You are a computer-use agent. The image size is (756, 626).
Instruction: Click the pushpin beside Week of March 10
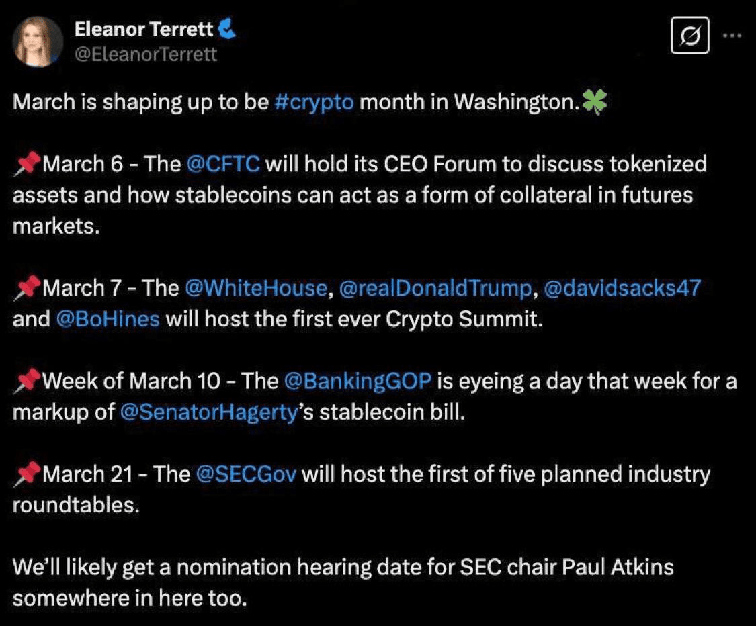[x=27, y=382]
